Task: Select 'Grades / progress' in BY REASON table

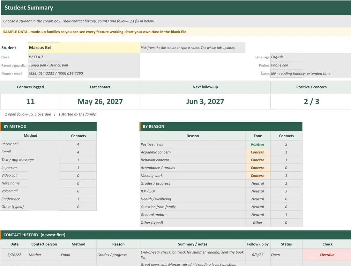Action: pyautogui.click(x=192, y=183)
